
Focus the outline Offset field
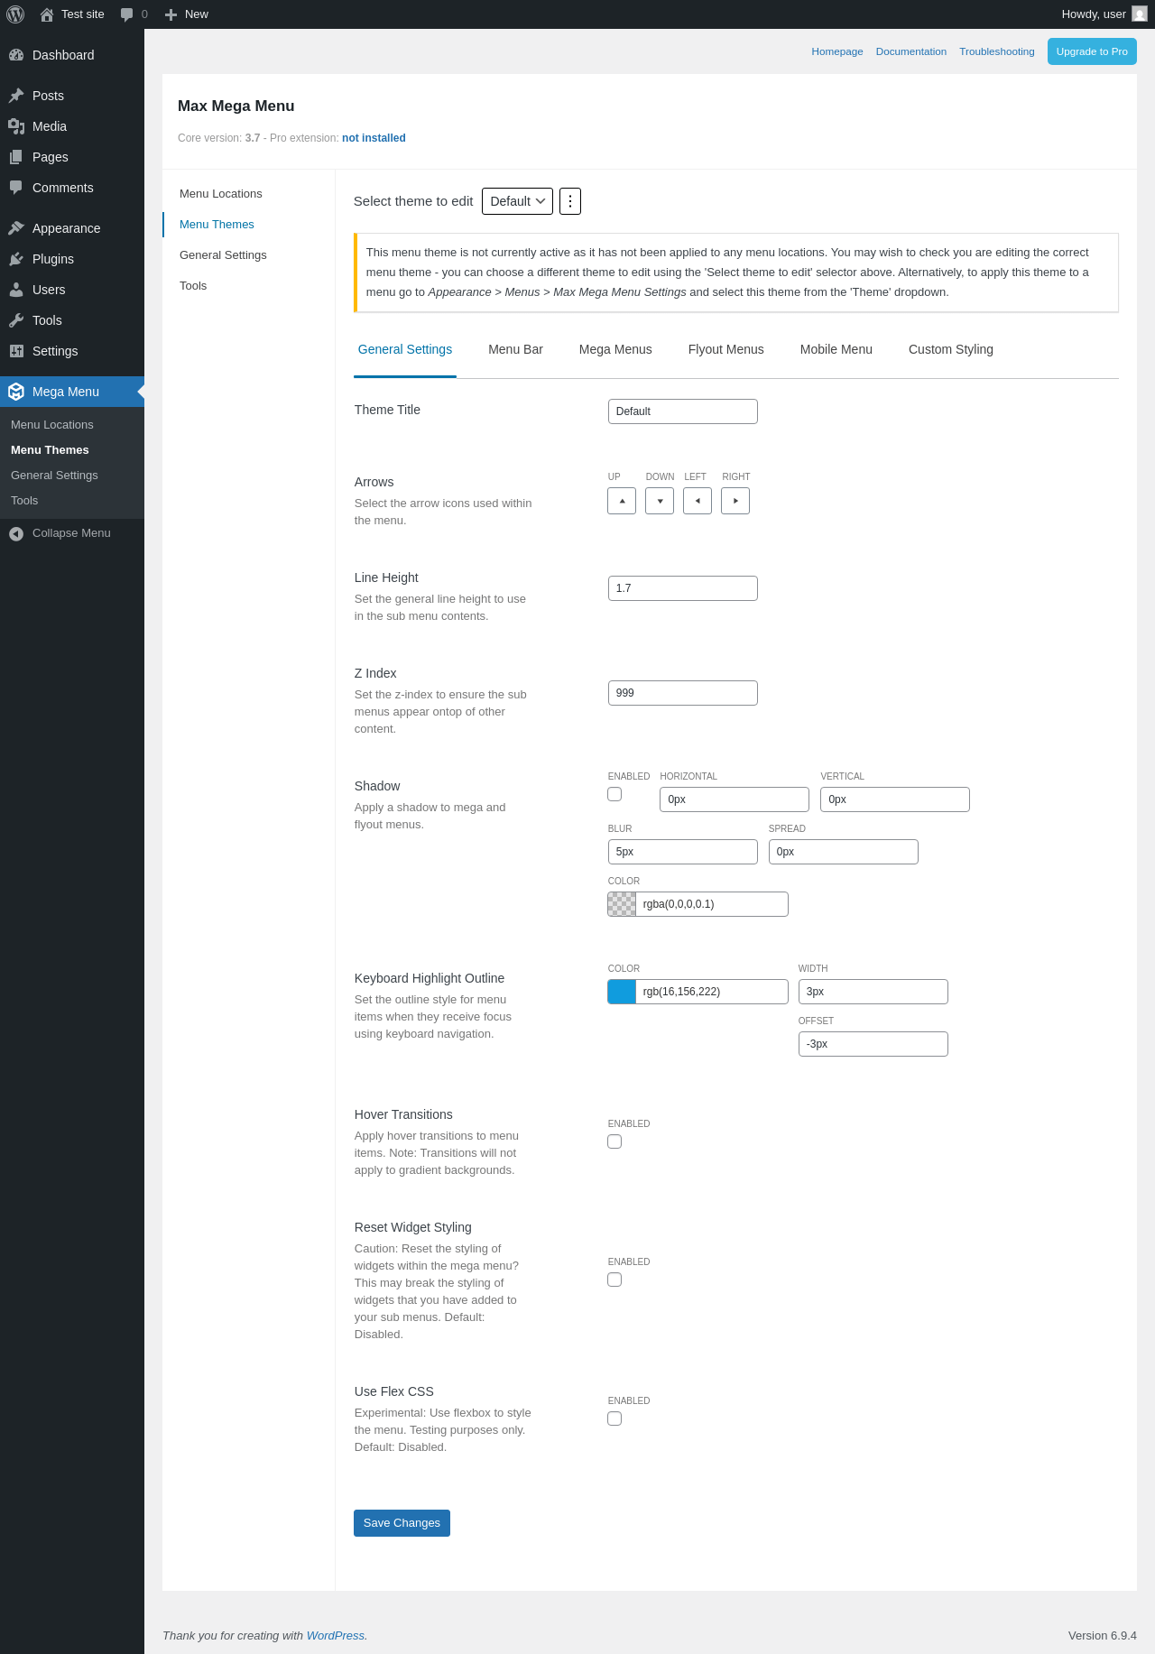873,1044
